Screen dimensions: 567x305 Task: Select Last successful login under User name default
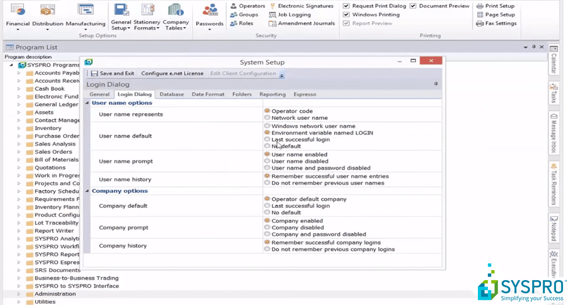click(267, 139)
